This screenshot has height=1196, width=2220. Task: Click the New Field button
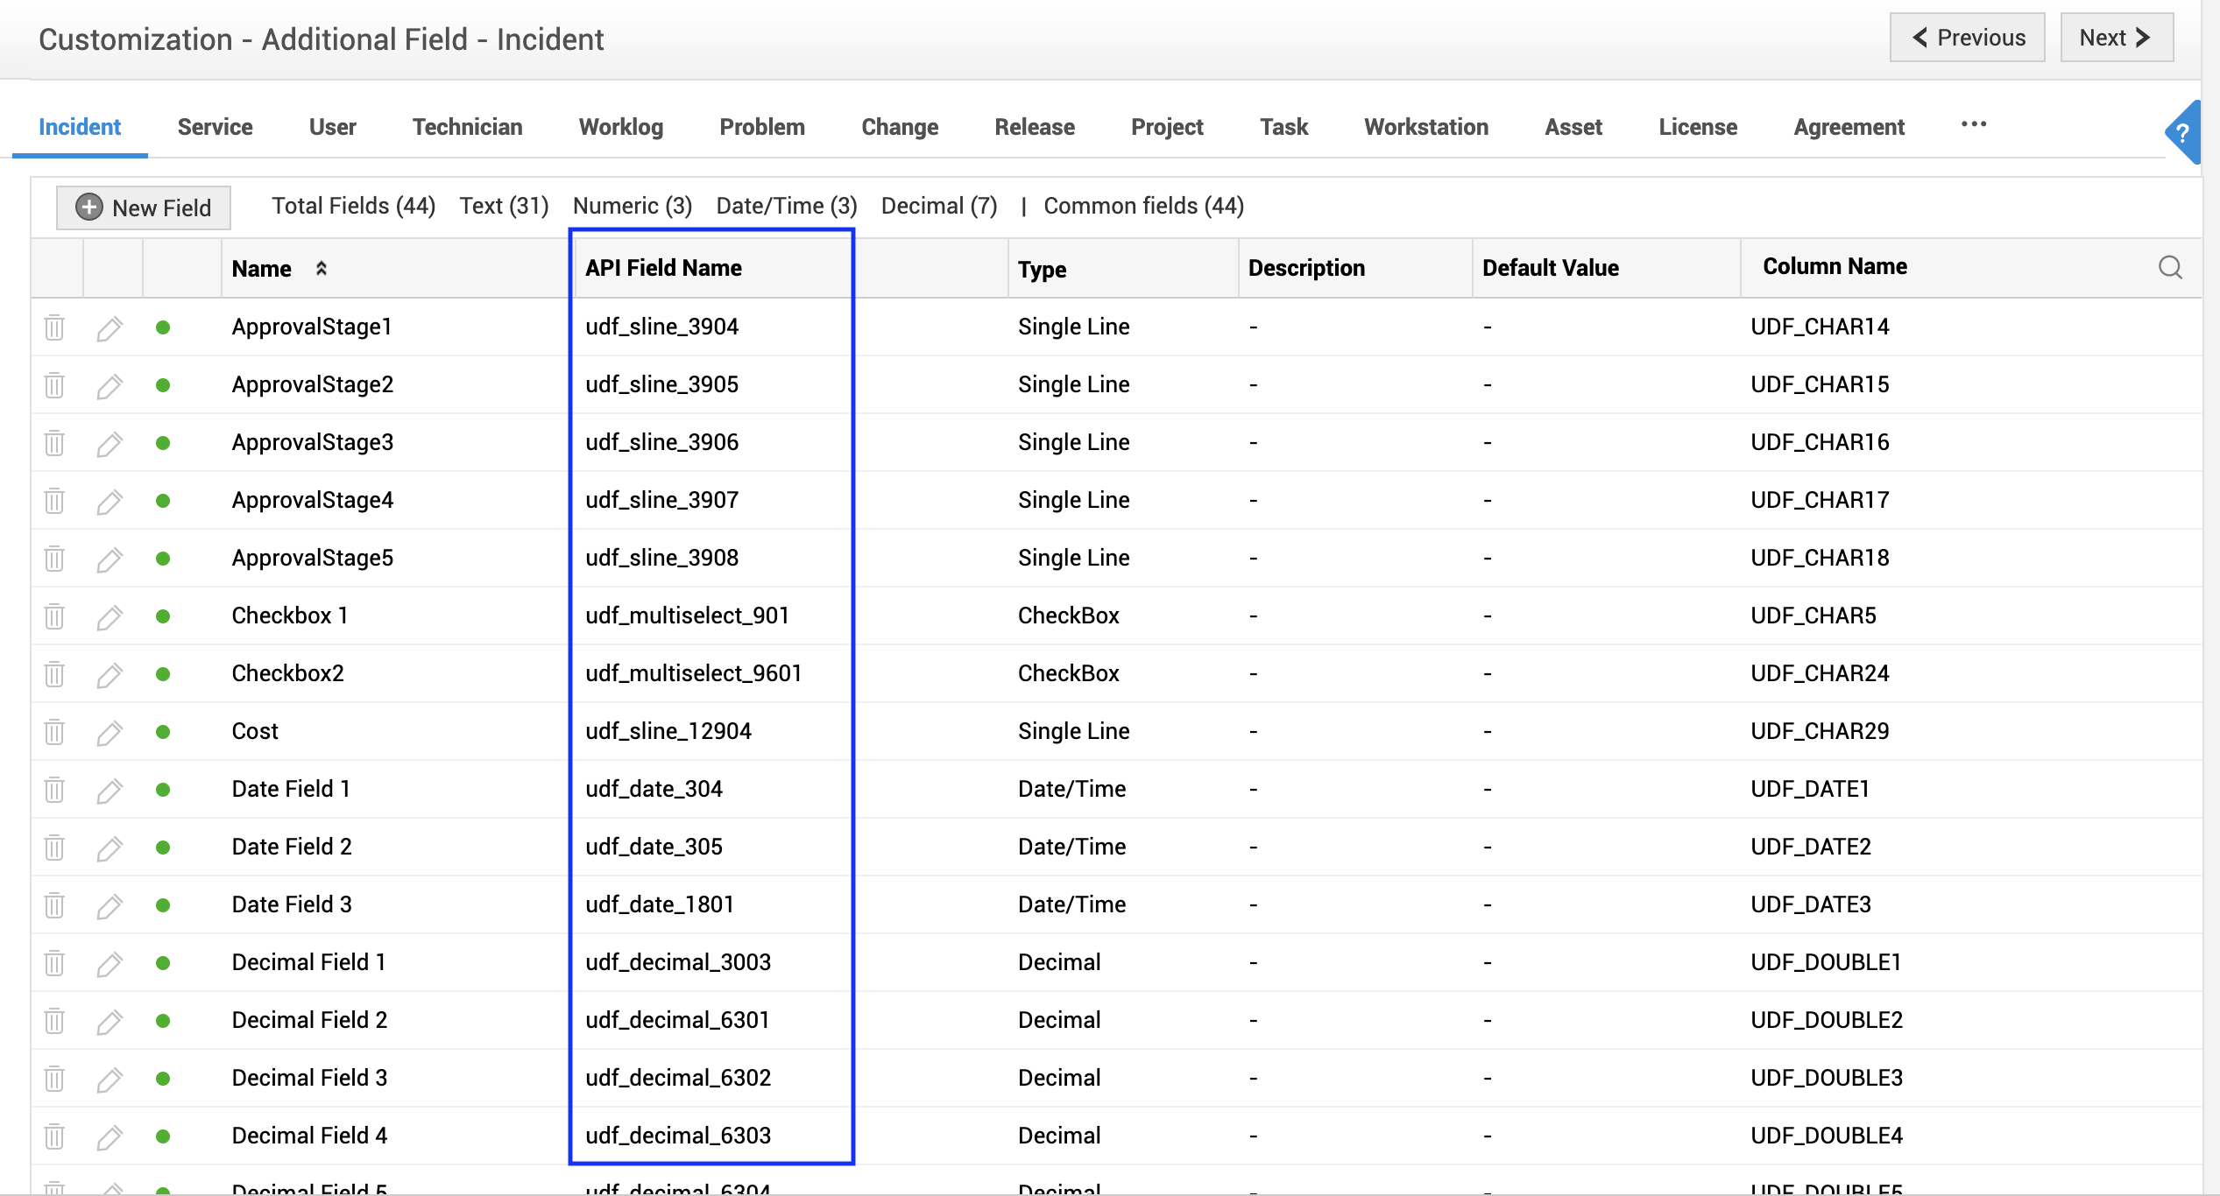(144, 208)
